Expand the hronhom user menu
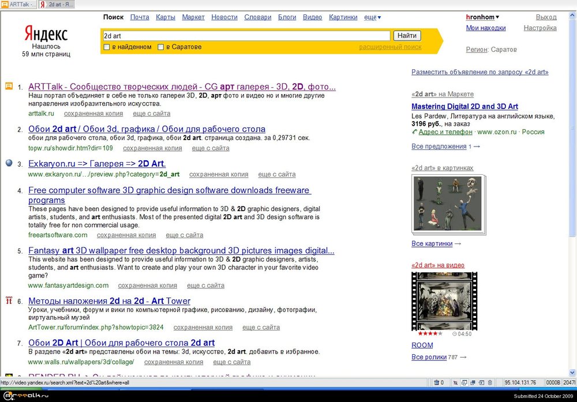This screenshot has height=402, width=577. coord(482,17)
